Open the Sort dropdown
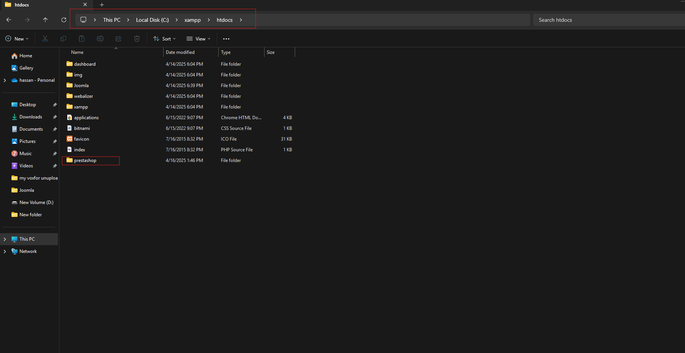The width and height of the screenshot is (685, 353). [x=165, y=39]
